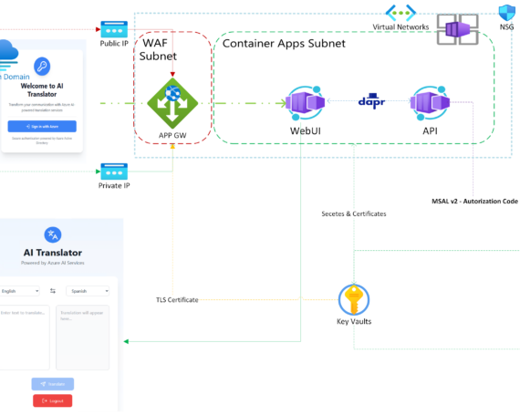Viewport: 520px width, 416px height.
Task: Select the Domain label text
Action: (16, 77)
